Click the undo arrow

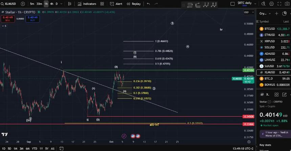148,4
